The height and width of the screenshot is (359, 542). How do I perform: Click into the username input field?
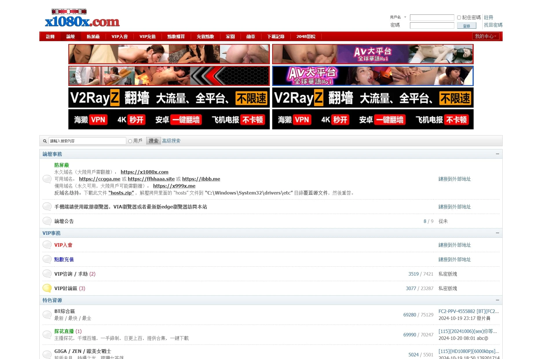(x=432, y=18)
